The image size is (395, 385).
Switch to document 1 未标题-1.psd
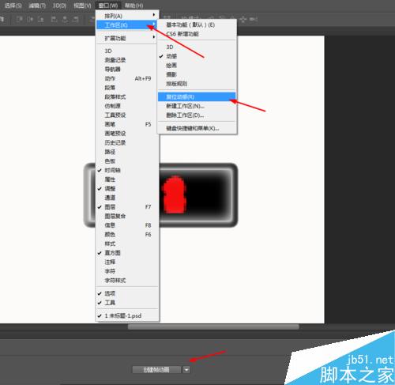(127, 315)
